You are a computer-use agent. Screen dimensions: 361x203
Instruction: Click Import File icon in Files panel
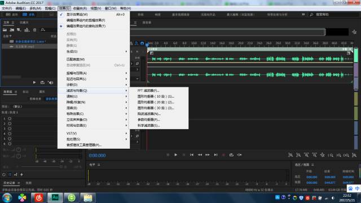[x=12, y=30]
